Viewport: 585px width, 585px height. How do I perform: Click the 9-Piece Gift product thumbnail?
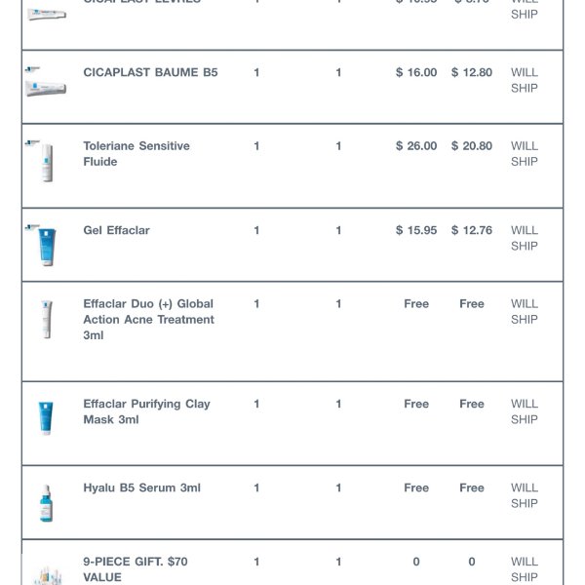pyautogui.click(x=46, y=573)
